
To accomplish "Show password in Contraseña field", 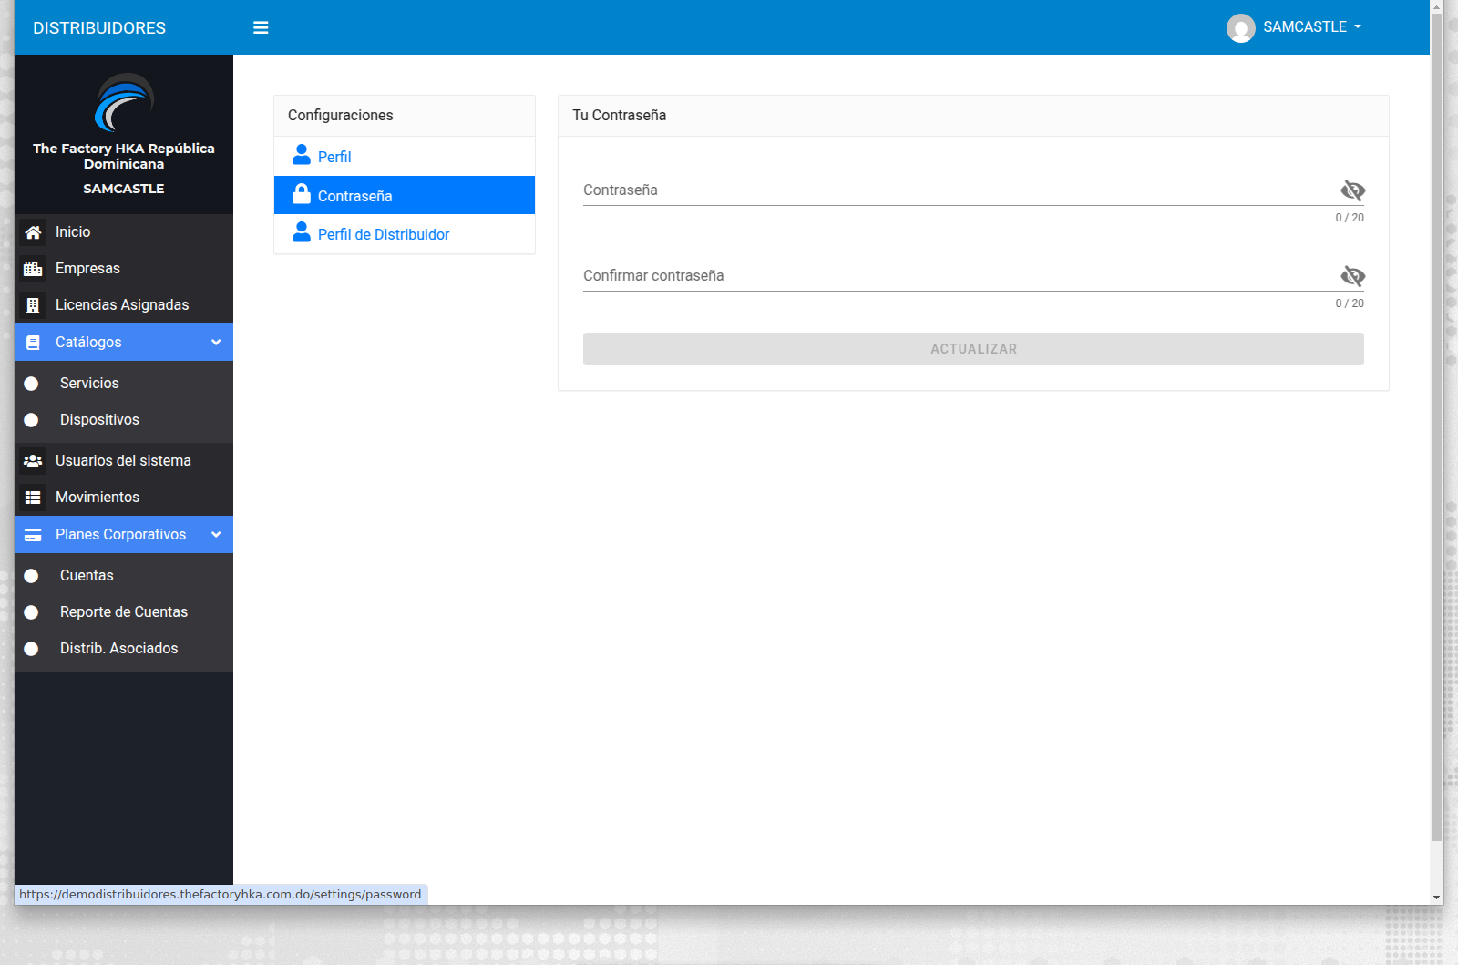I will pyautogui.click(x=1352, y=190).
